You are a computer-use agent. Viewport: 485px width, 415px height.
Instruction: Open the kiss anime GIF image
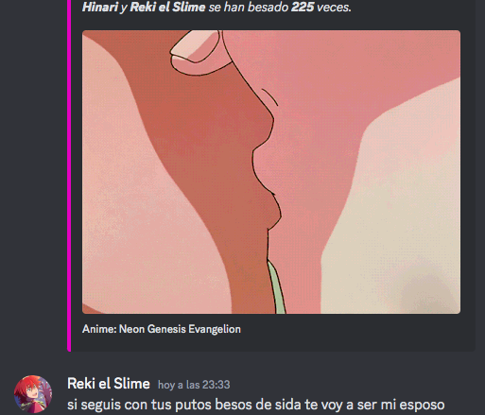coord(271,172)
